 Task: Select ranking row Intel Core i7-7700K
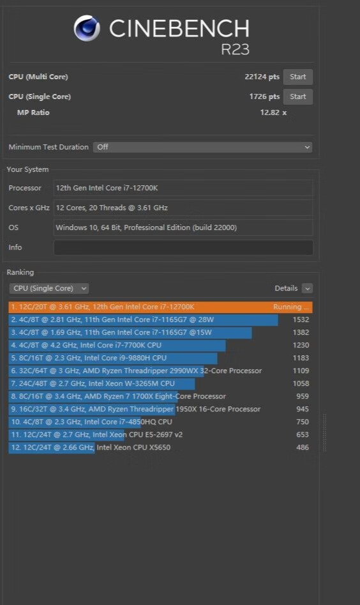160,346
